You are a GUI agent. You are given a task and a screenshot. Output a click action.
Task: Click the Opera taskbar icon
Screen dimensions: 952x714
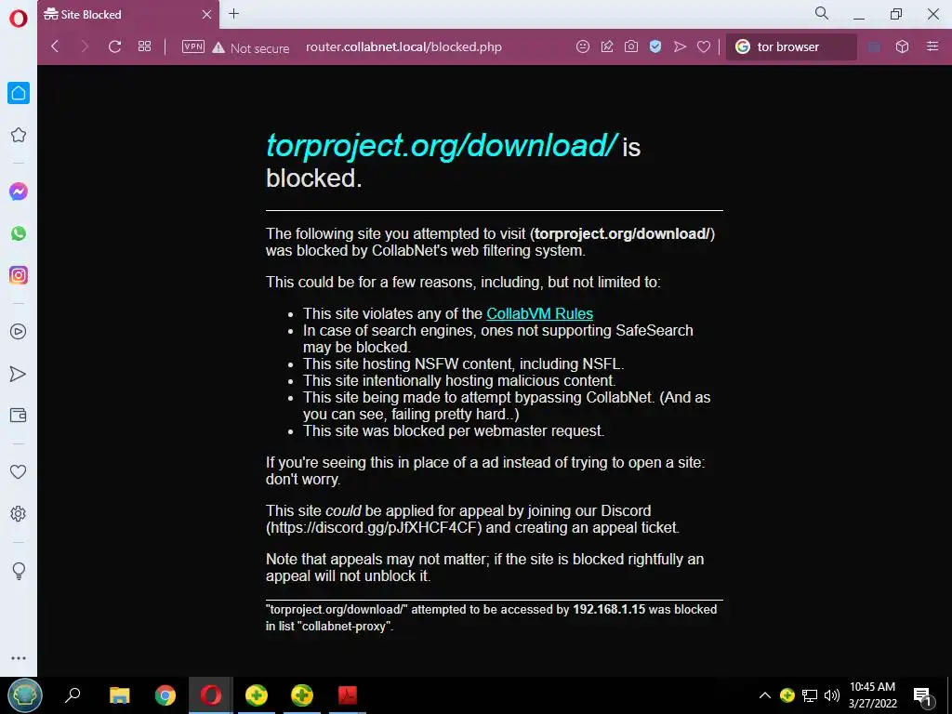click(x=211, y=695)
